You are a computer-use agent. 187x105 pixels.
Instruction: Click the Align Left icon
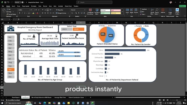pos(43,13)
